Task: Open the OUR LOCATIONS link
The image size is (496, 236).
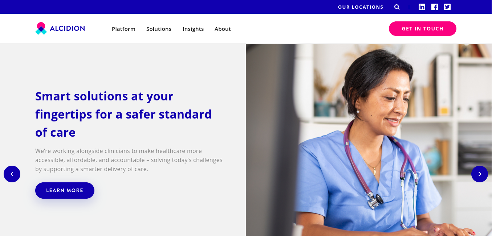Action: (x=361, y=7)
